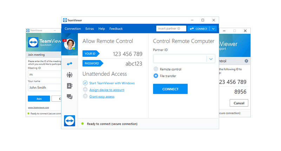Open the Help menu
The width and height of the screenshot is (281, 151).
(102, 29)
